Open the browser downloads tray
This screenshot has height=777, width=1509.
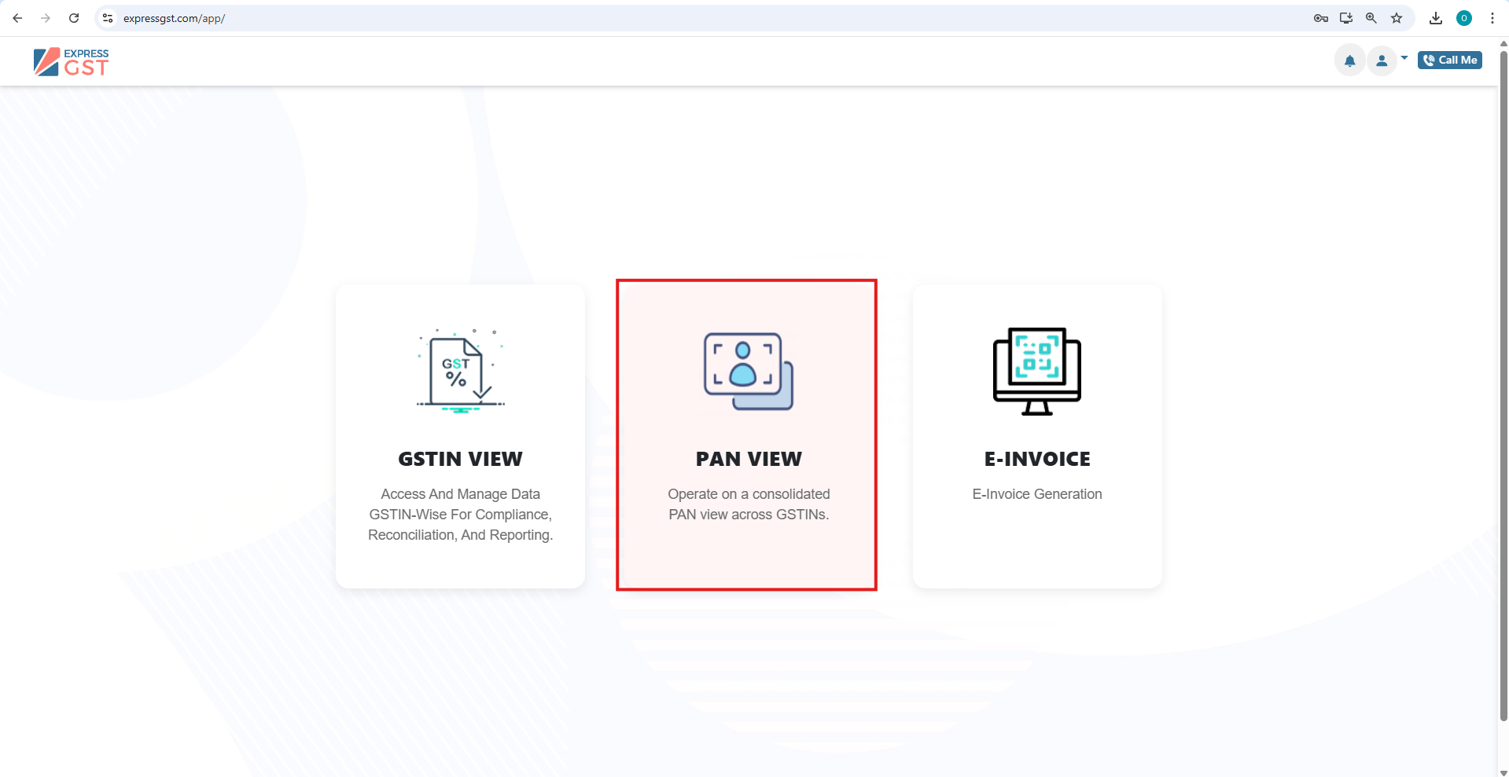point(1436,18)
